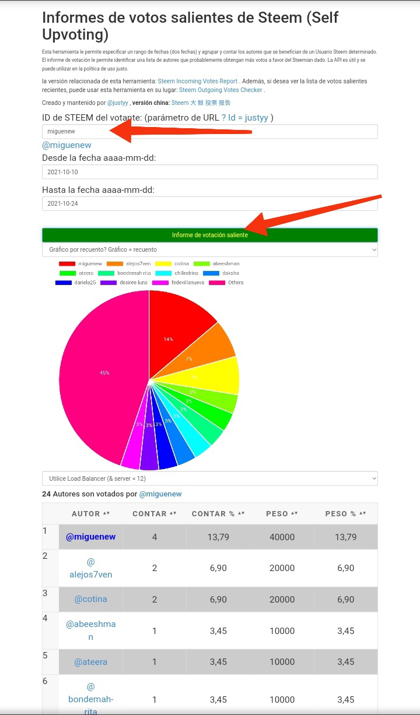Toggle Others pink legend swatch
Screen dimensions: 420x715
pyautogui.click(x=217, y=283)
